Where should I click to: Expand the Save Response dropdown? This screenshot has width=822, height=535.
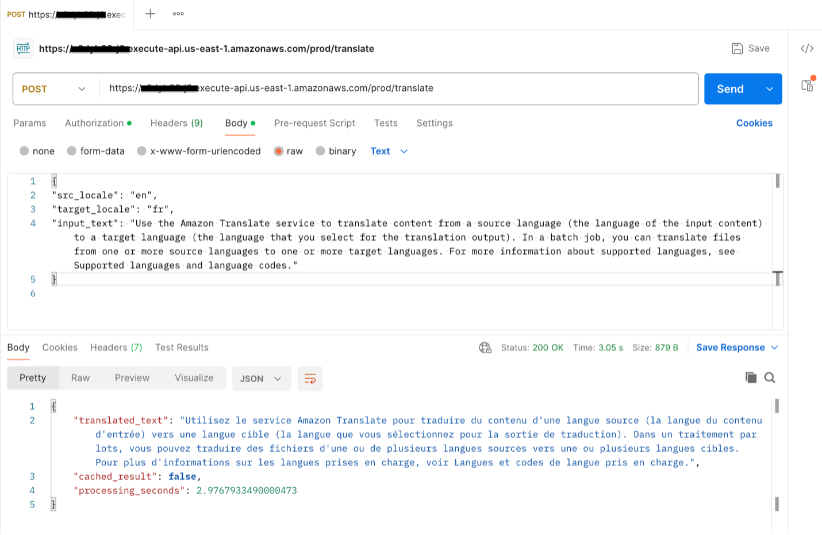[x=774, y=348]
